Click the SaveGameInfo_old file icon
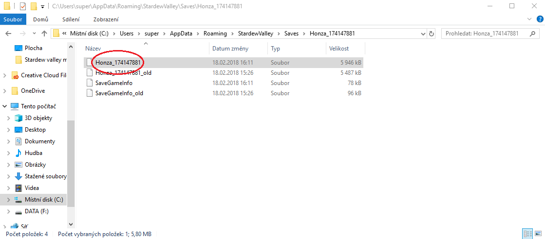Screen dimensions: 545x239 89,93
